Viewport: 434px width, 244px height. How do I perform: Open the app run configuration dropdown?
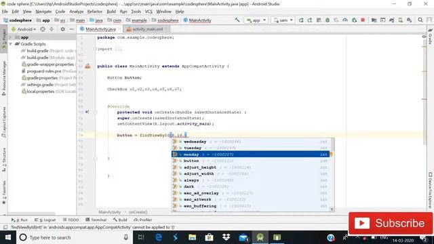click(x=256, y=20)
